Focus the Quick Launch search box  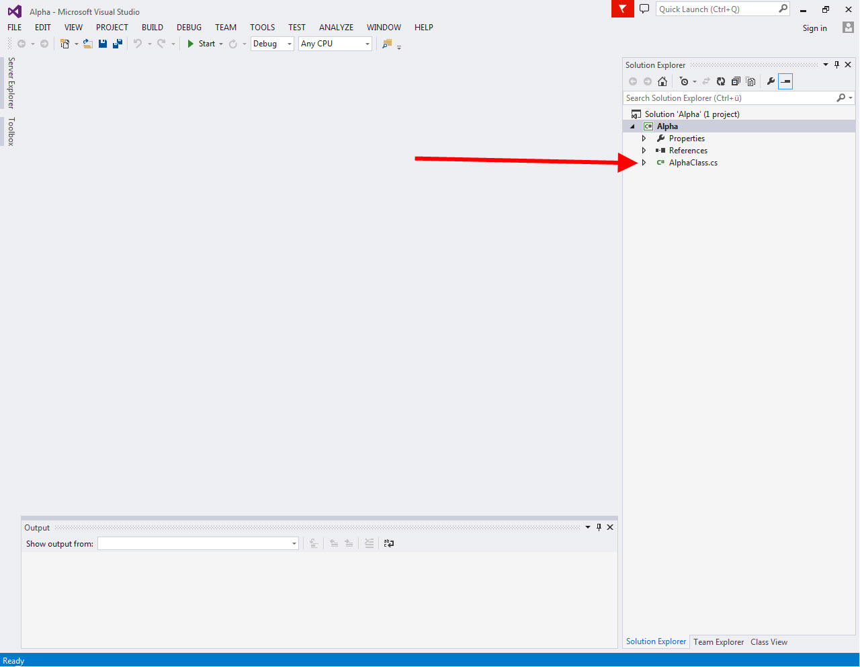(723, 9)
